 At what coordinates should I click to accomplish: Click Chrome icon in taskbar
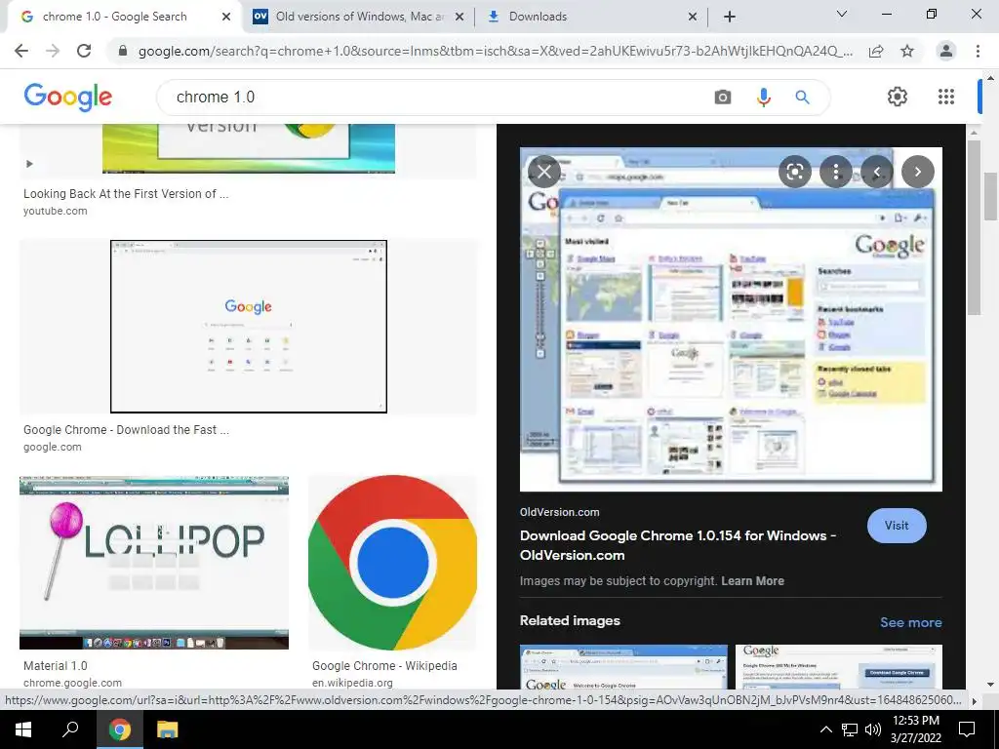[120, 729]
